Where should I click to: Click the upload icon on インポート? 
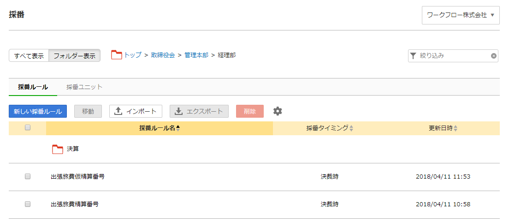tap(119, 111)
